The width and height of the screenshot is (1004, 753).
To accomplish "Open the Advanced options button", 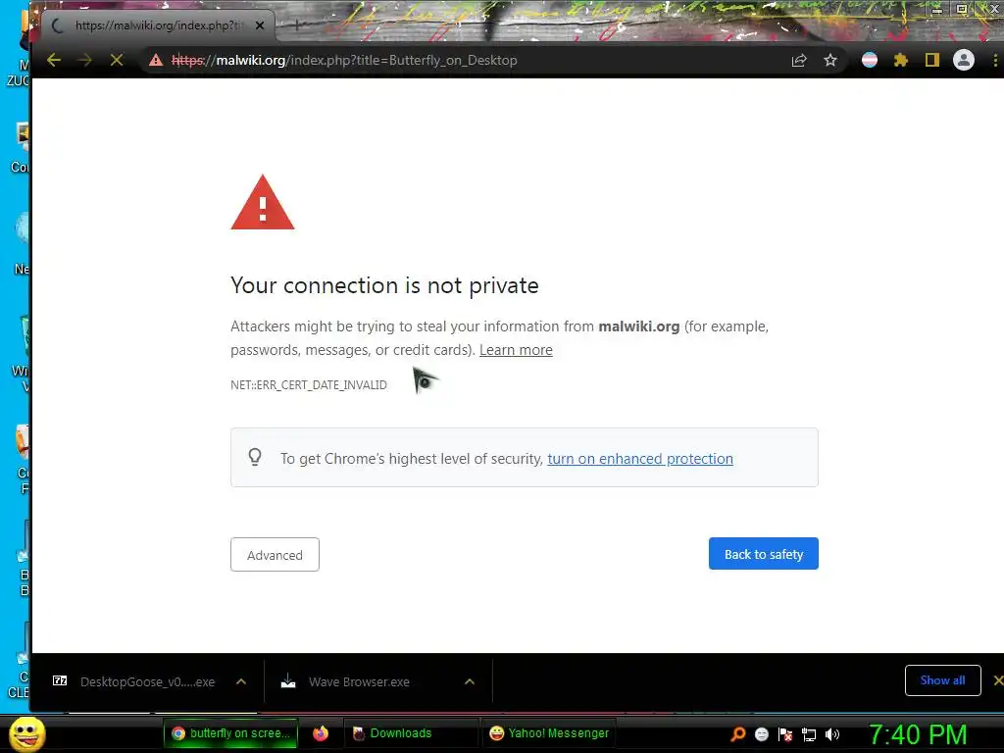I will (275, 555).
